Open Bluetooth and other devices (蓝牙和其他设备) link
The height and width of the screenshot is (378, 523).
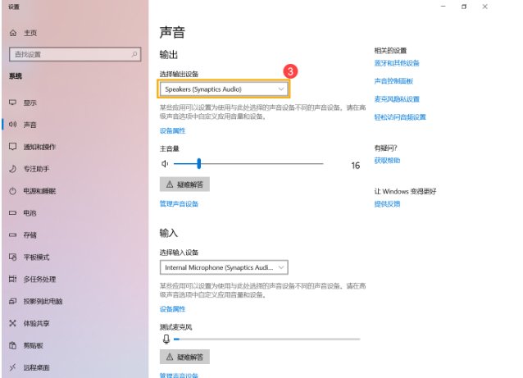pos(397,63)
